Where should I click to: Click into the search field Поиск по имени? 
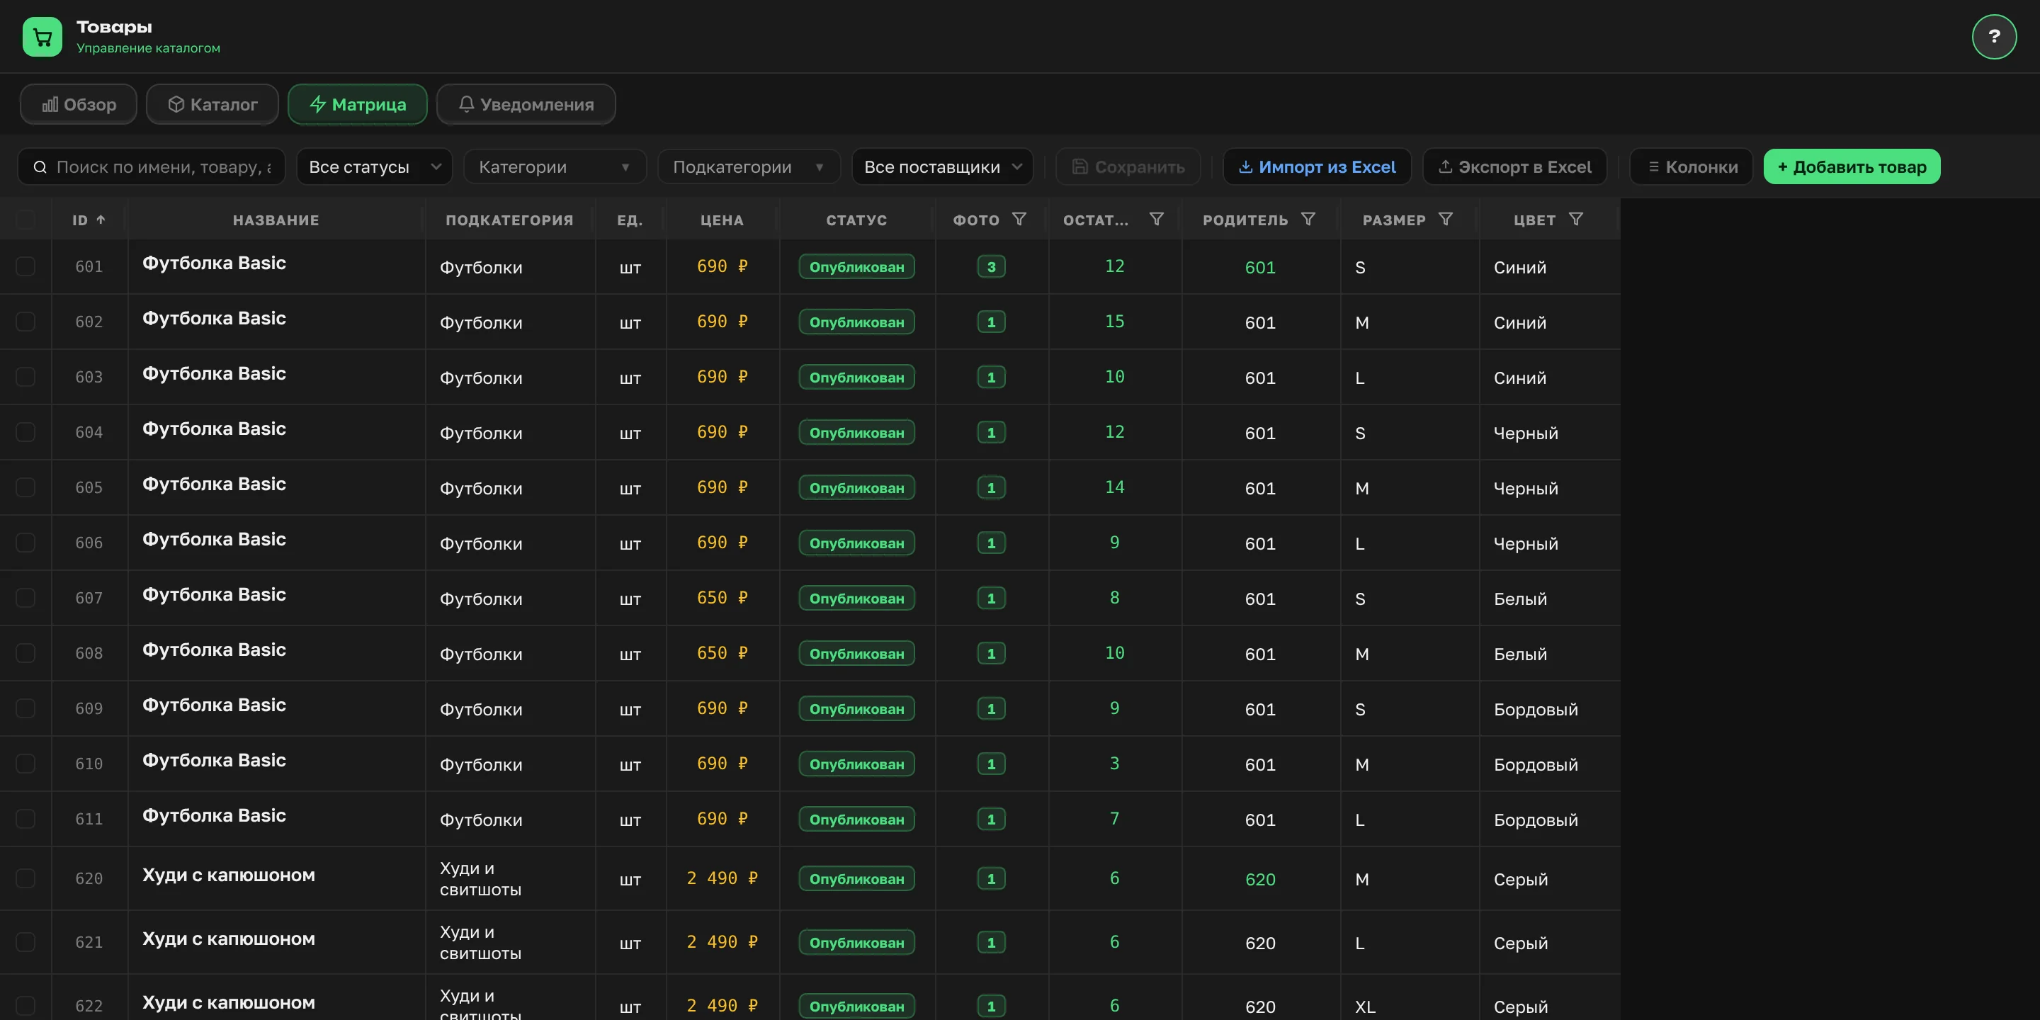152,167
